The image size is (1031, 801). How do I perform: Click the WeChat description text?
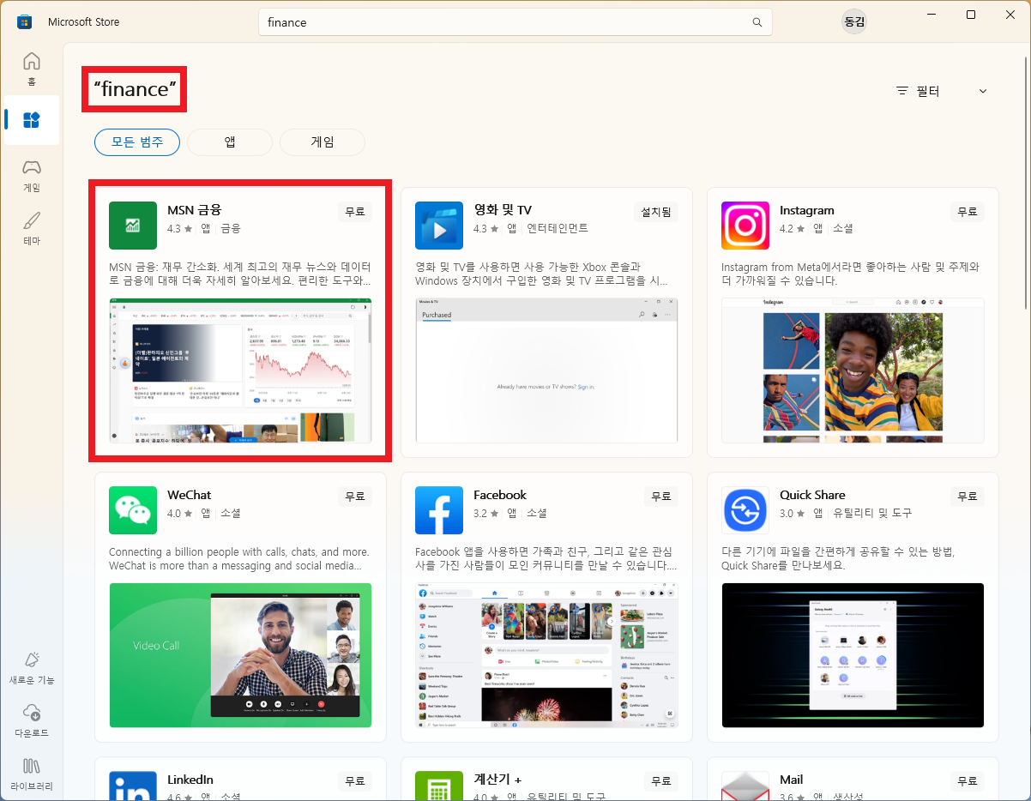pyautogui.click(x=239, y=559)
